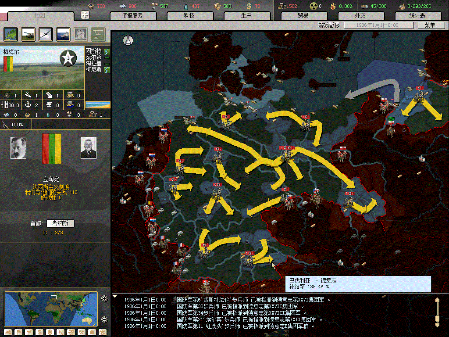Click the dissent flame icon showing 0.00%
This screenshot has width=449, height=337.
tap(333, 6)
